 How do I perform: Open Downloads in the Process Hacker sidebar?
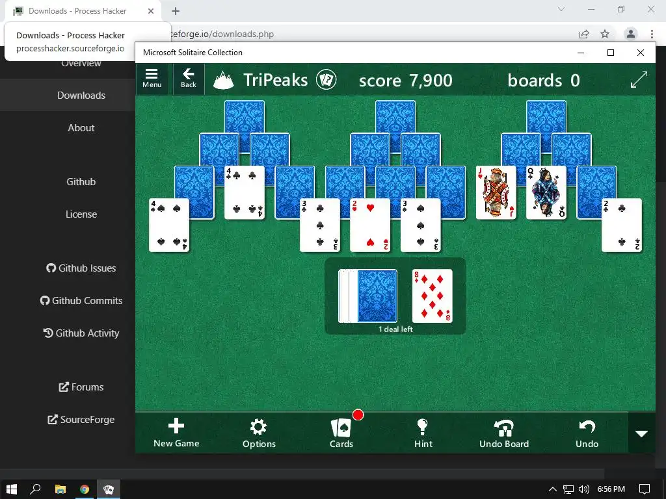[81, 95]
